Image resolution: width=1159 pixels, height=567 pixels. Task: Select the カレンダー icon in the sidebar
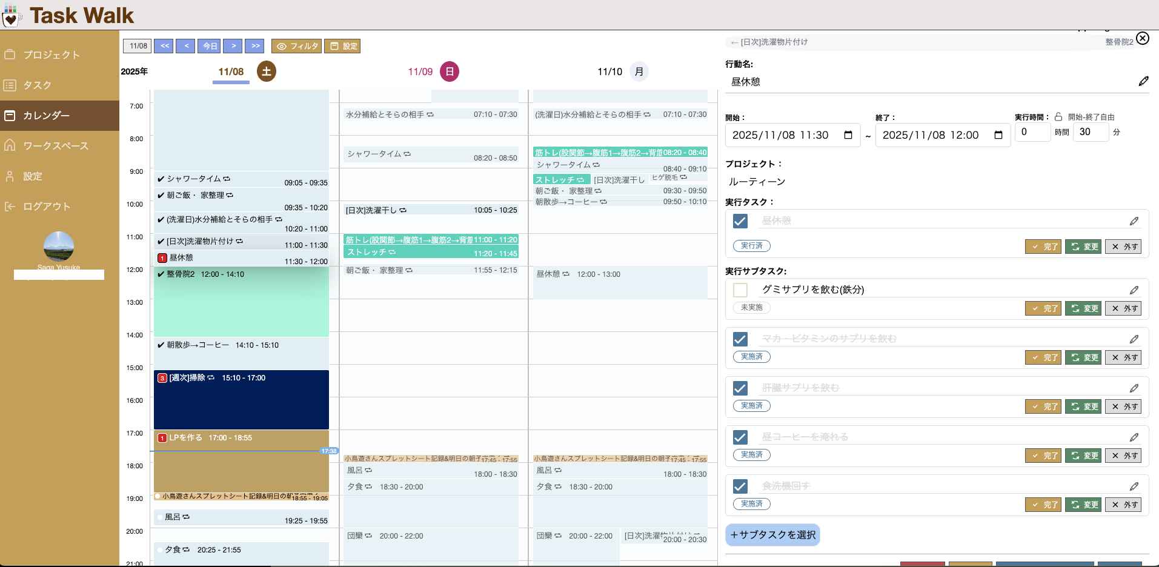pyautogui.click(x=9, y=115)
